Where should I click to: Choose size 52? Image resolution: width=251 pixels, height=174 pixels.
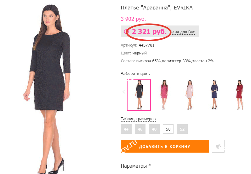coord(182,129)
